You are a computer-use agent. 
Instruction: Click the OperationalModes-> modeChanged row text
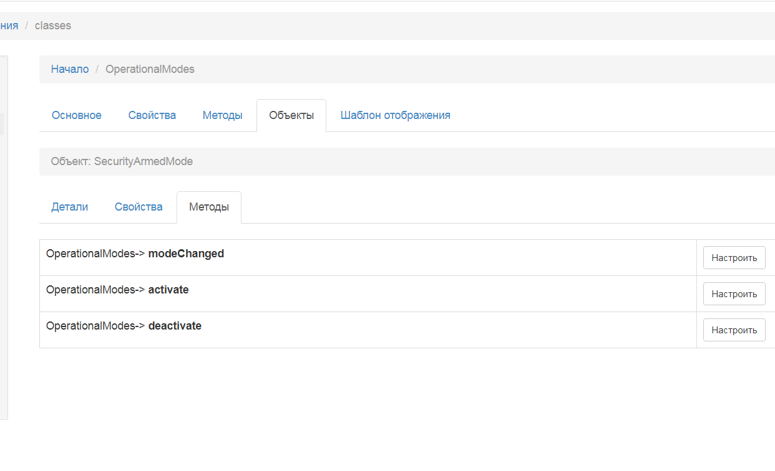coord(135,254)
